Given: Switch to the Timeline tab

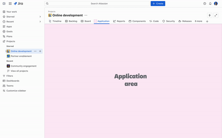Looking at the screenshot, I should point(55,21).
